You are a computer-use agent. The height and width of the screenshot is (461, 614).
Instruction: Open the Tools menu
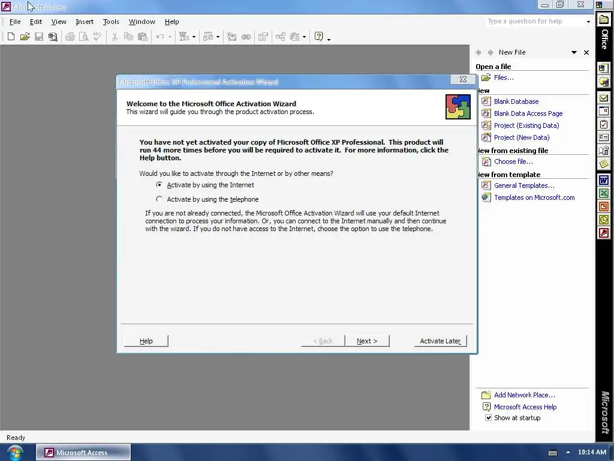(111, 22)
